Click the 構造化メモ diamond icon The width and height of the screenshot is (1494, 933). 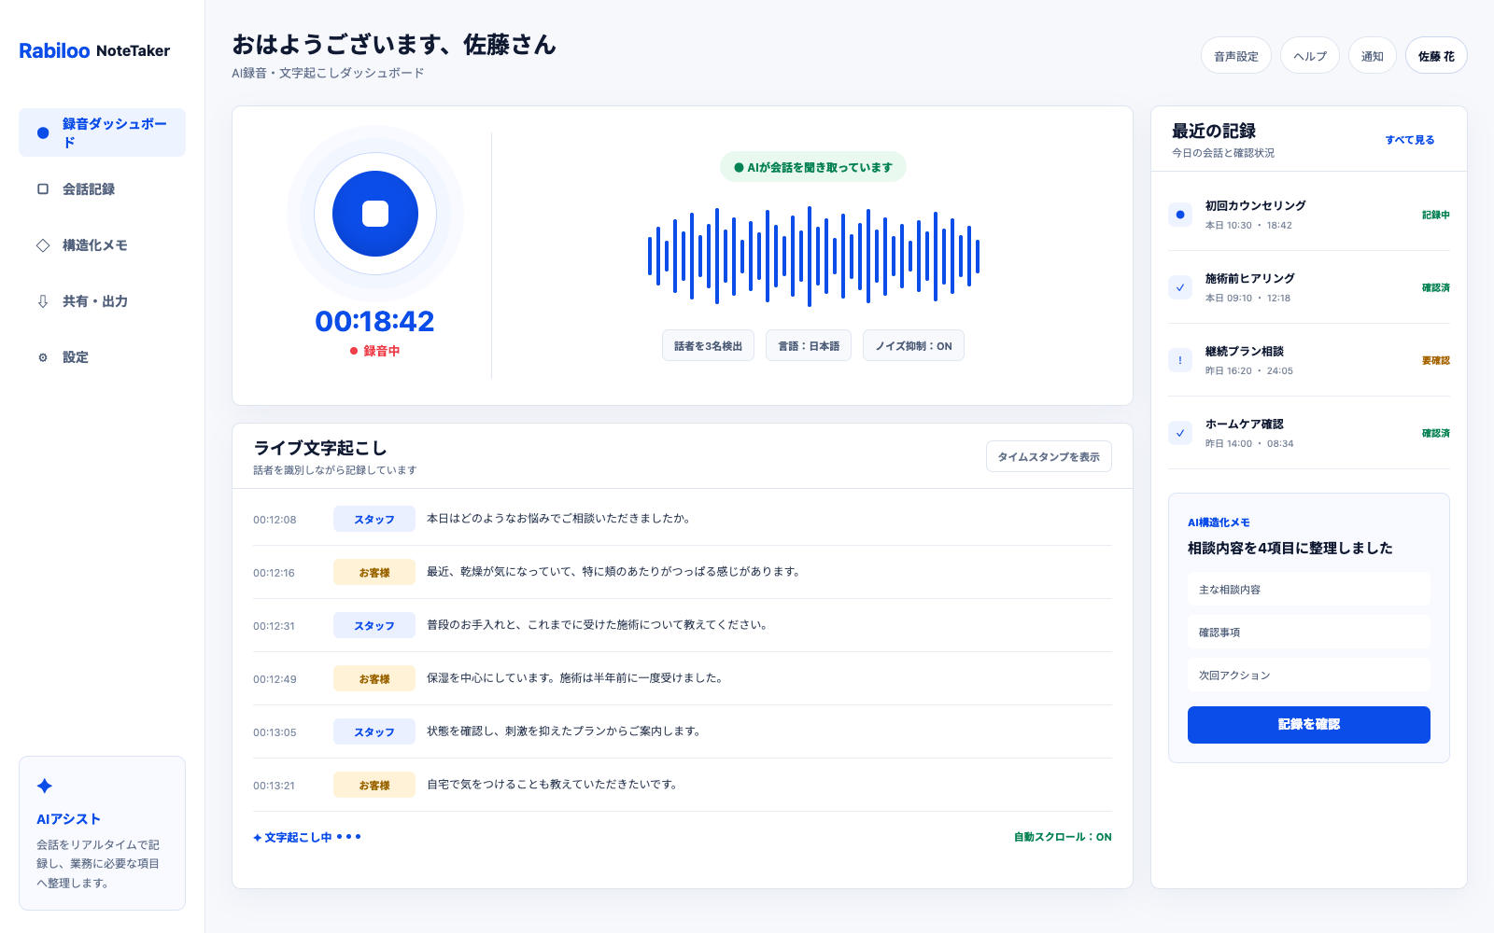pos(43,245)
